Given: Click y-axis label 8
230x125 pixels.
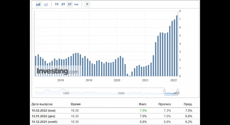Looking at the screenshot, I should 180,11.
